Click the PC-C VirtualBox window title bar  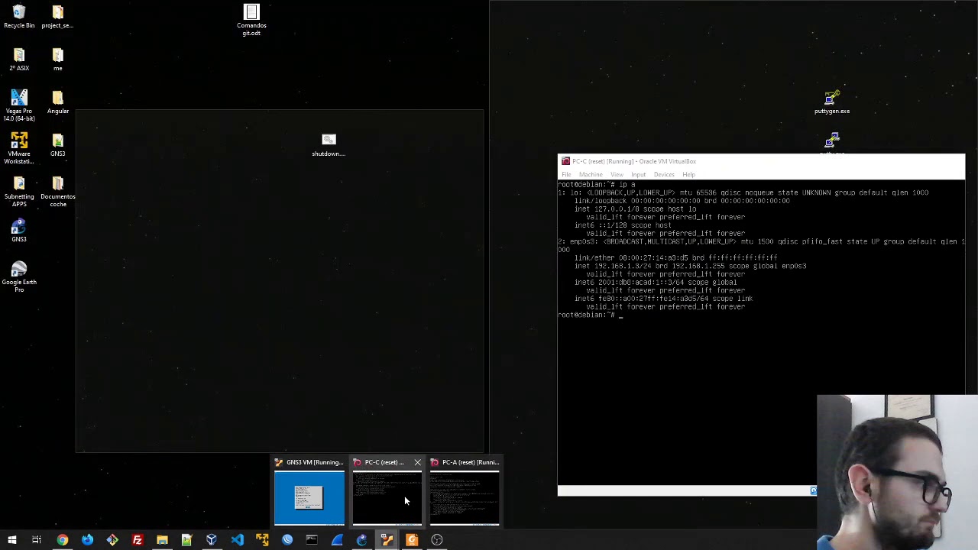[x=761, y=161]
